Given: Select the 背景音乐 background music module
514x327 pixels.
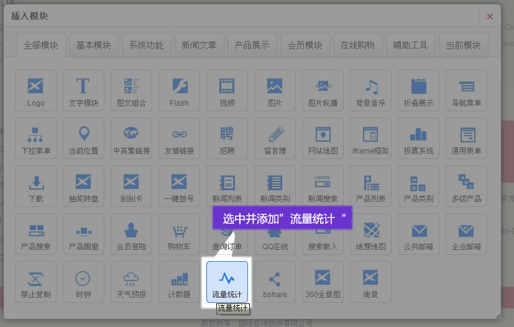Looking at the screenshot, I should [x=370, y=90].
